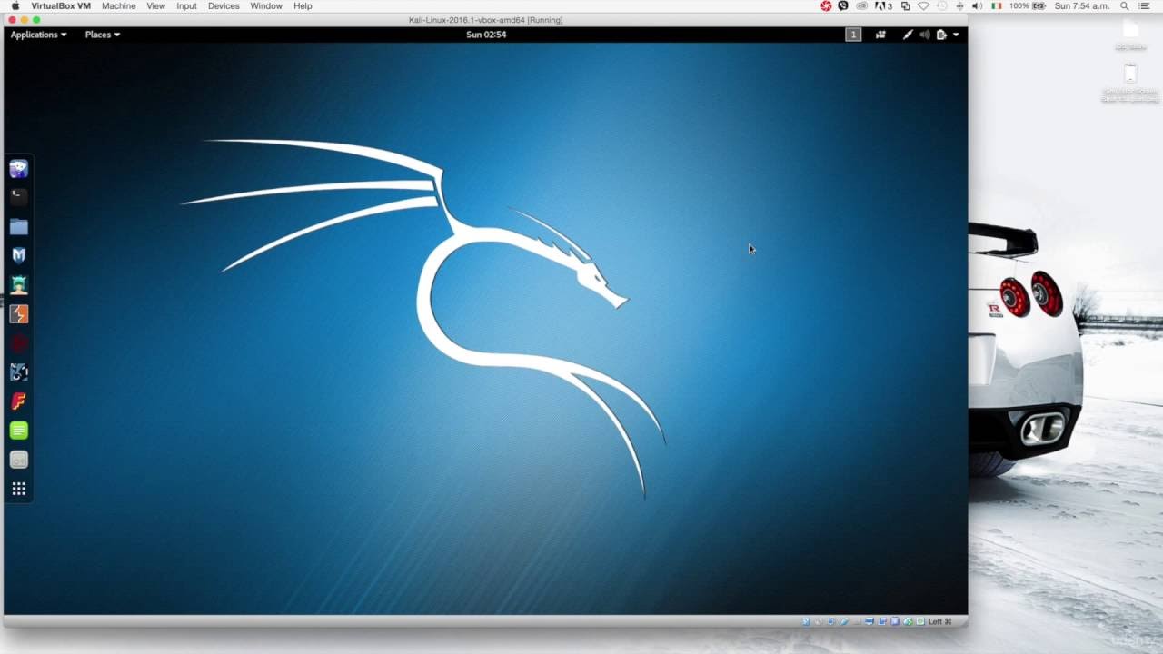Open the Terminal from the Kali dock
The image size is (1163, 654).
pyautogui.click(x=18, y=197)
